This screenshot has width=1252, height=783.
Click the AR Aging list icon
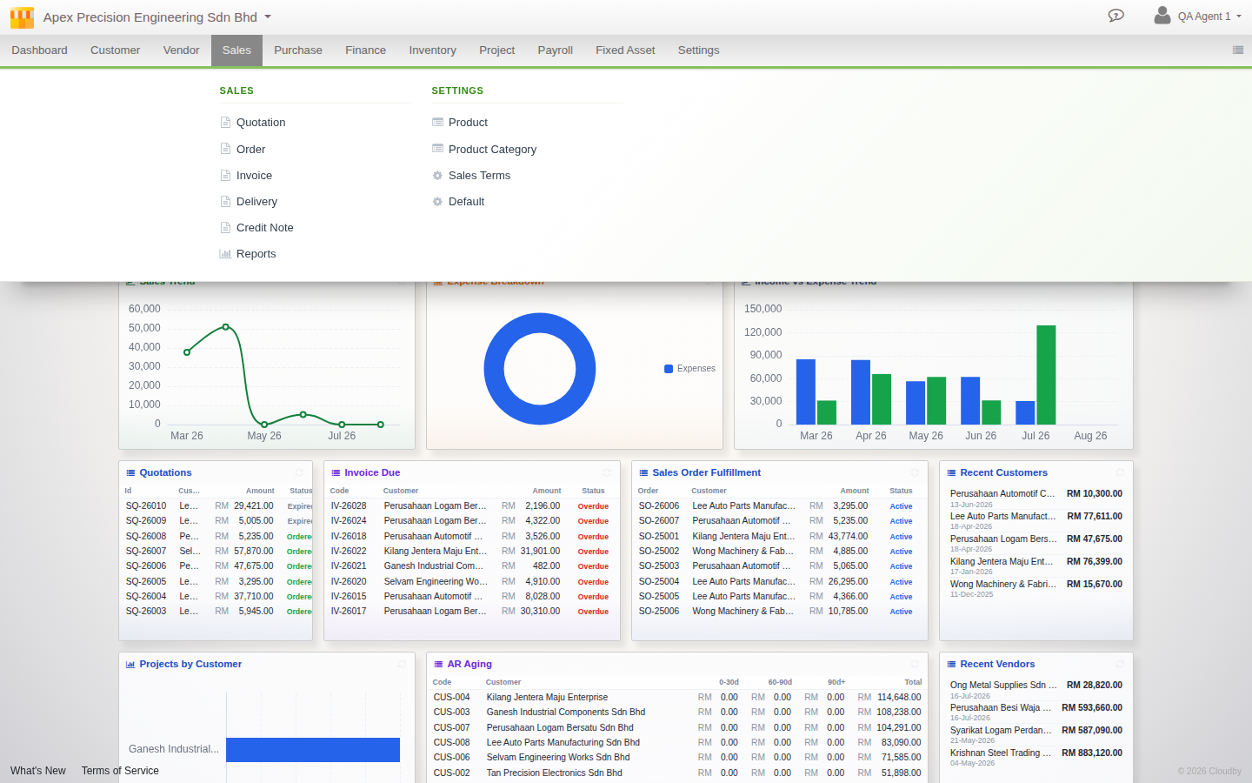click(x=438, y=664)
